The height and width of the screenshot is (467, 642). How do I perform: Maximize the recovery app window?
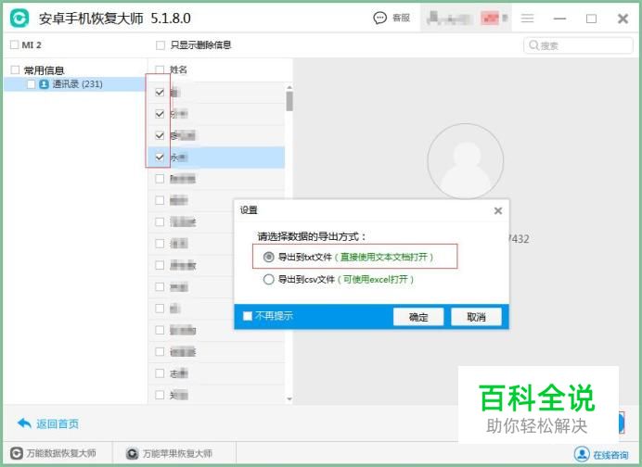[591, 19]
